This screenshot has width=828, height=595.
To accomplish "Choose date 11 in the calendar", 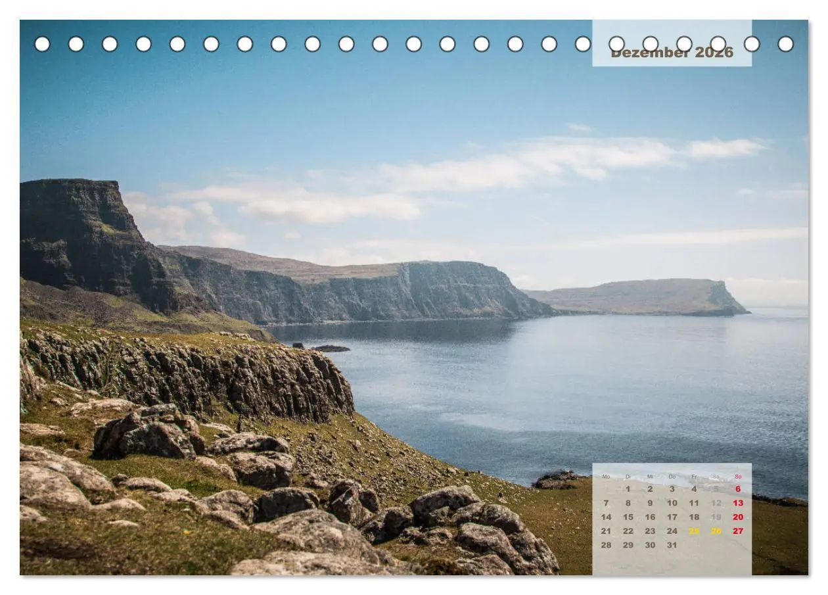I will pos(694,503).
